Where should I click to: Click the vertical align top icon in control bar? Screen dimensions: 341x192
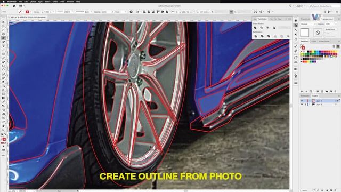(x=158, y=12)
